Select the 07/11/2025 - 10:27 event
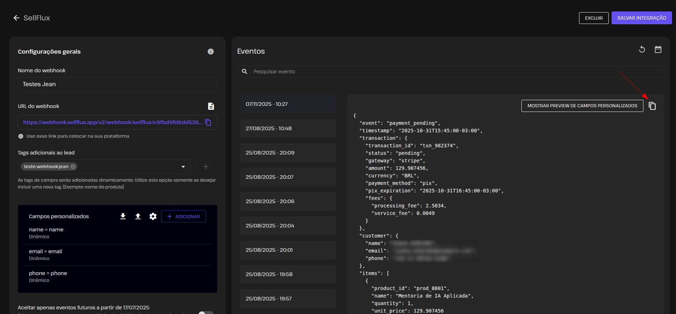 click(x=288, y=104)
